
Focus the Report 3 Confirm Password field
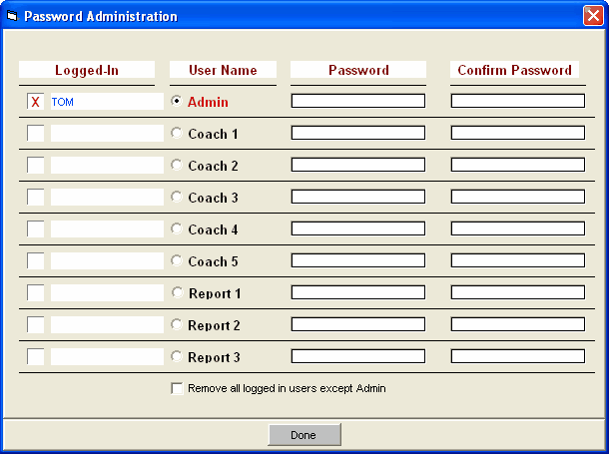tap(518, 356)
